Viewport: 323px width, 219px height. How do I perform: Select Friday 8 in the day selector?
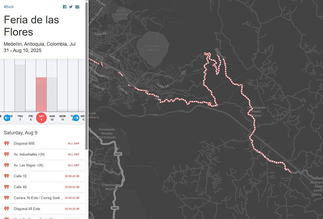[x=31, y=118]
